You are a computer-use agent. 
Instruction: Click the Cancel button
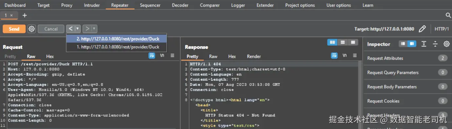coord(51,29)
